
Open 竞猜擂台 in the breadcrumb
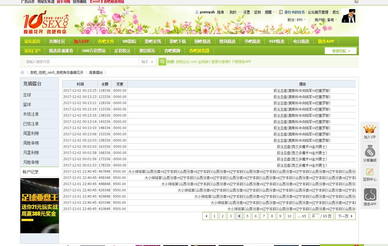click(x=96, y=72)
